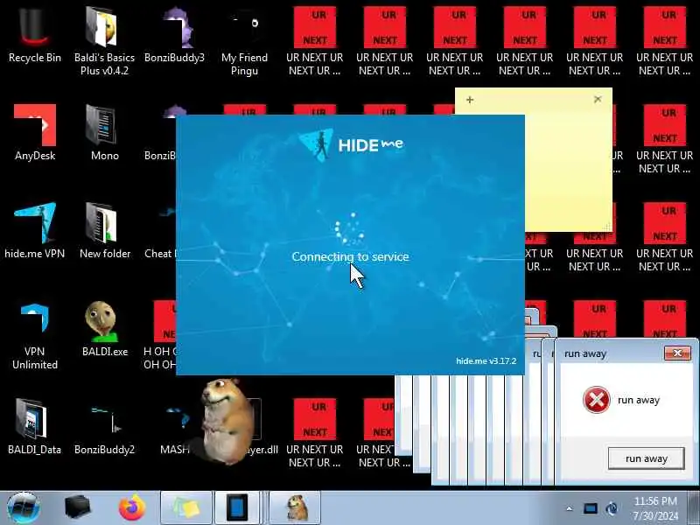The image size is (700, 525).
Task: Close the front run away dialog
Action: tap(677, 353)
